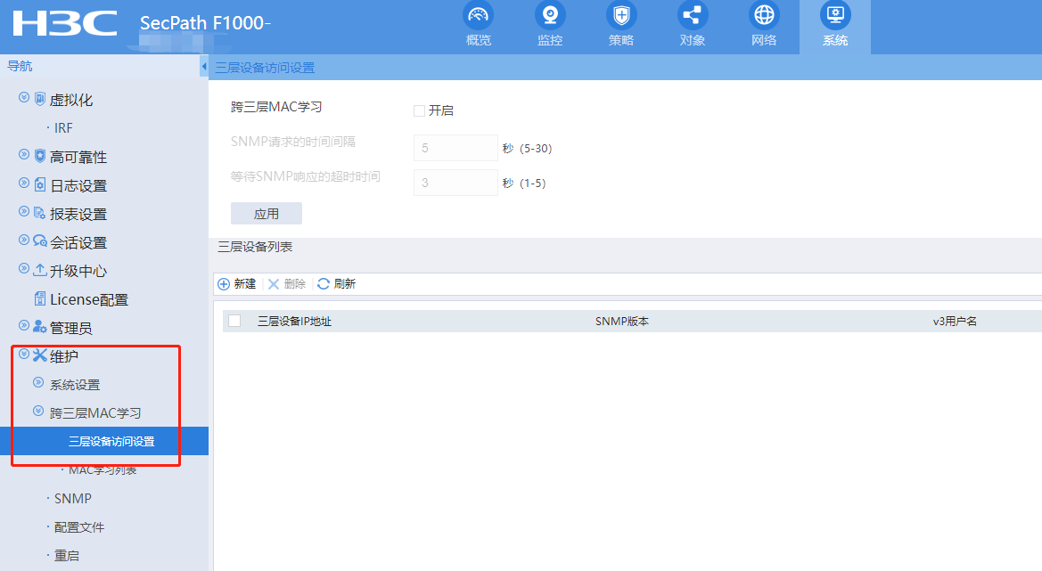Expand the 高可靠性 tree node
Viewport: 1042px width, 571px height.
(x=24, y=155)
